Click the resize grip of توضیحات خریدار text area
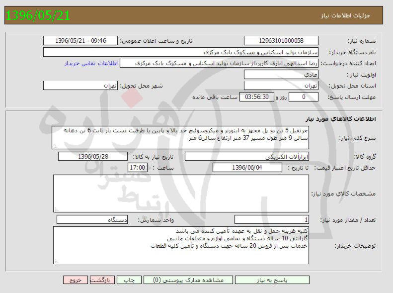Viewport: 393px width, 293px height. point(57,261)
